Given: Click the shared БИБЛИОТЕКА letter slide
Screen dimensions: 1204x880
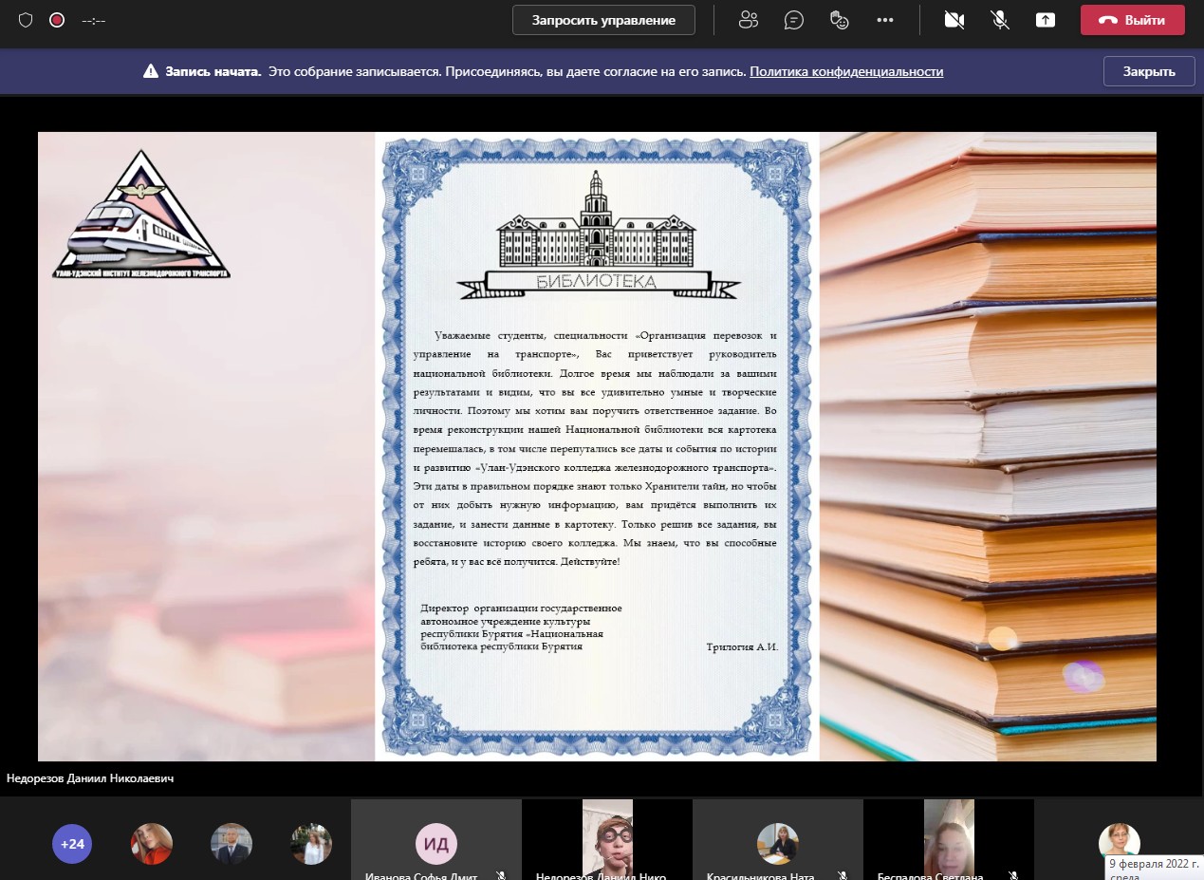Looking at the screenshot, I should click(x=597, y=446).
